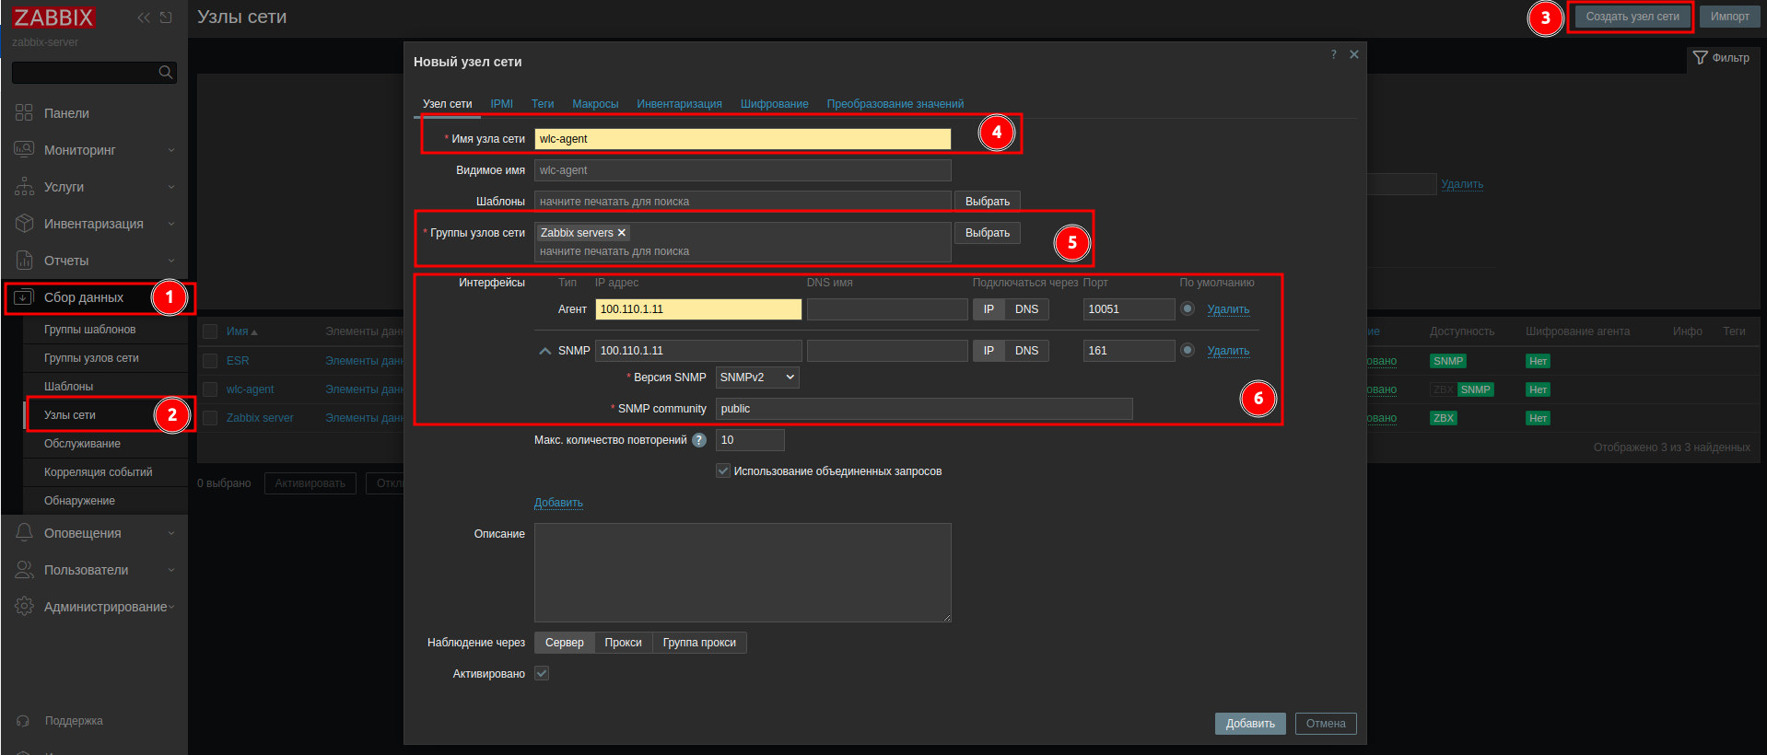Toggle the Активировано checkbox
The width and height of the screenshot is (1767, 755).
click(542, 674)
